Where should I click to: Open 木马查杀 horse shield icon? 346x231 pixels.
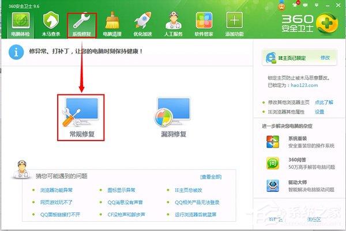pos(51,20)
